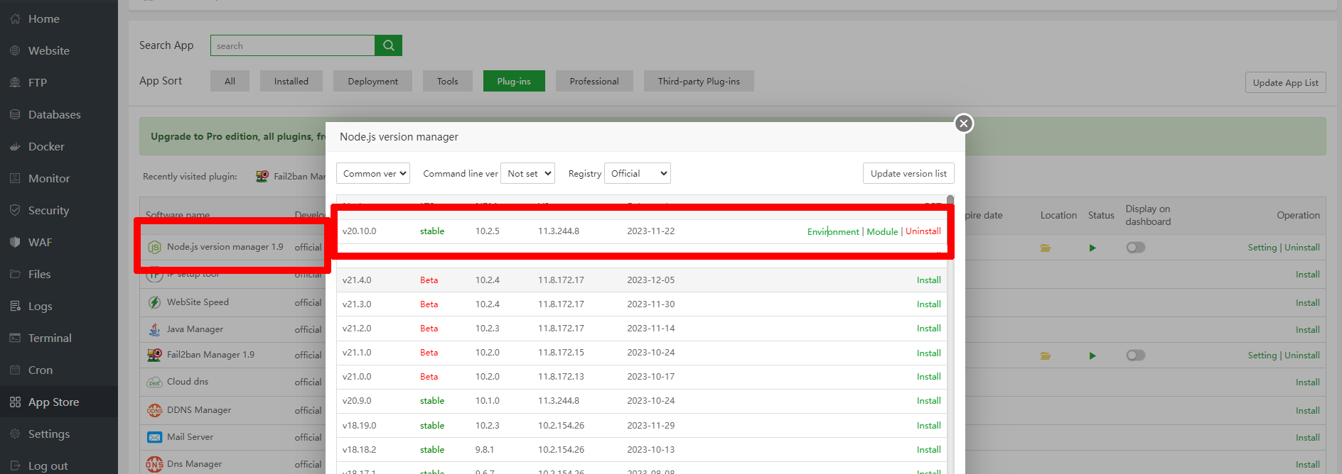Viewport: 1342px width, 474px height.
Task: Open folder location for Node.js version manager
Action: pyautogui.click(x=1045, y=248)
